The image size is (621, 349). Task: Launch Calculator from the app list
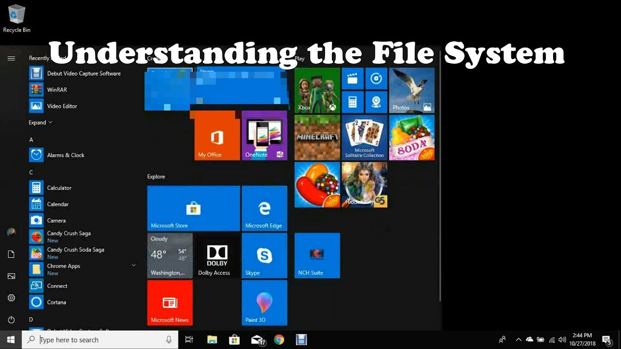[50, 188]
